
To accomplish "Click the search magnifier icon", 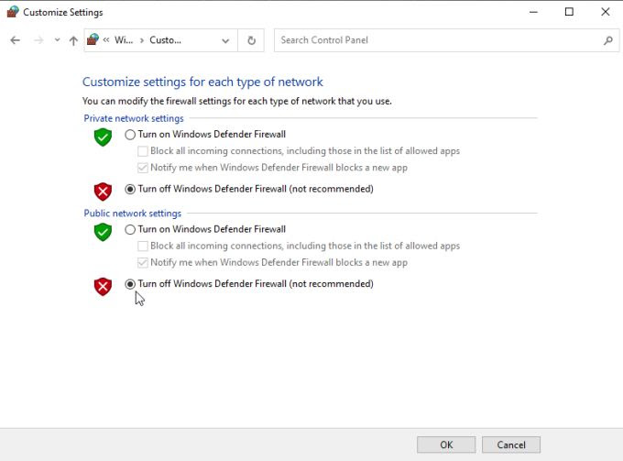I will click(x=607, y=40).
